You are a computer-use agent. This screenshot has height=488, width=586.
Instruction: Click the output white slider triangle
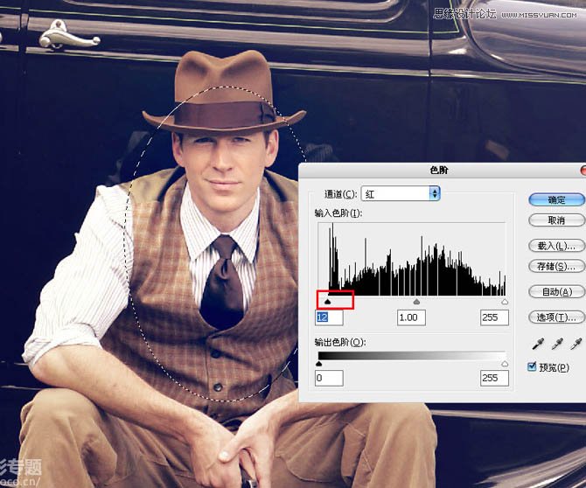point(505,363)
